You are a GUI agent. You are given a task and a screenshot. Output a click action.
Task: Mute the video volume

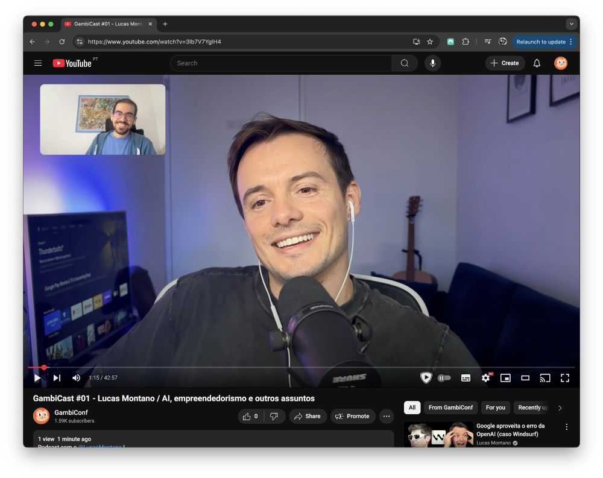point(77,378)
